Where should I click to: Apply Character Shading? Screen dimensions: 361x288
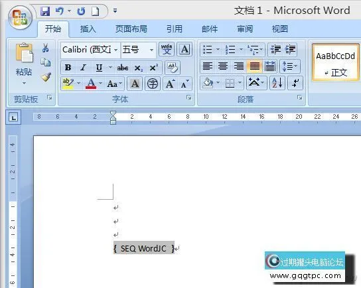[135, 84]
